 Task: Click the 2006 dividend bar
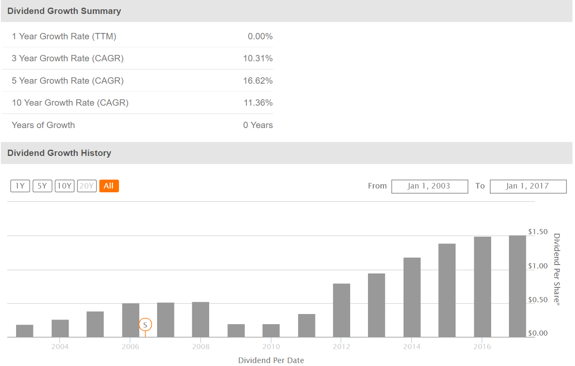[130, 320]
